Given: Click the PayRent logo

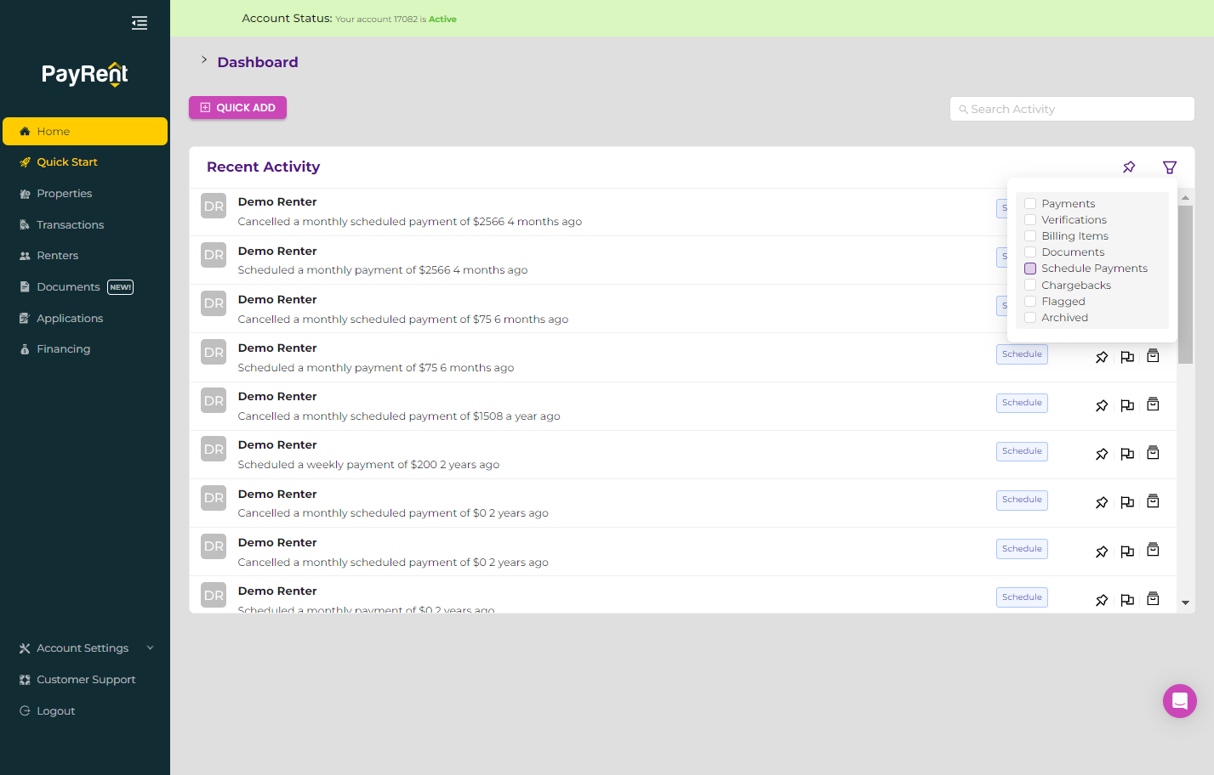Looking at the screenshot, I should [85, 75].
